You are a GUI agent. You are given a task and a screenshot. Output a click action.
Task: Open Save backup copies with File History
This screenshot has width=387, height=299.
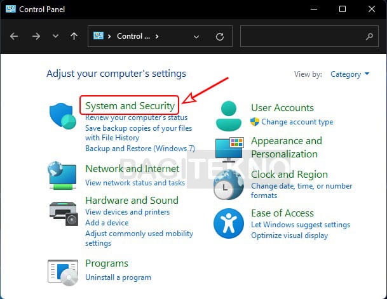139,133
